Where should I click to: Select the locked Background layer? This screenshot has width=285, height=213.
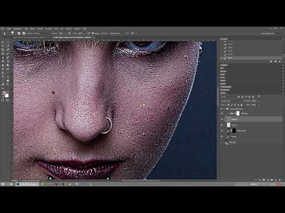[x=251, y=143]
